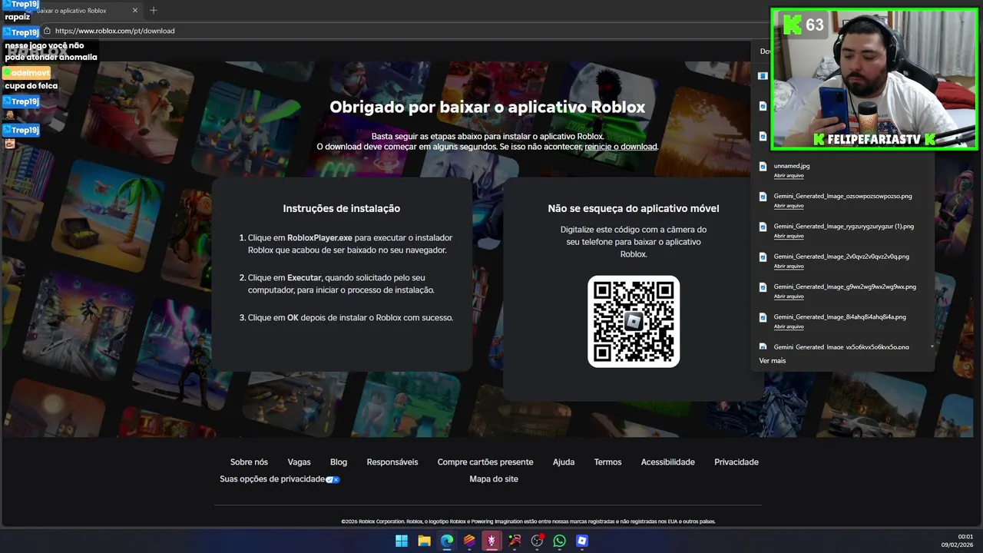Click file icon of Gemini_Generated_Image_g9wx2wg9wx2wg9wx.png
This screenshot has height=553, width=983.
click(x=763, y=287)
